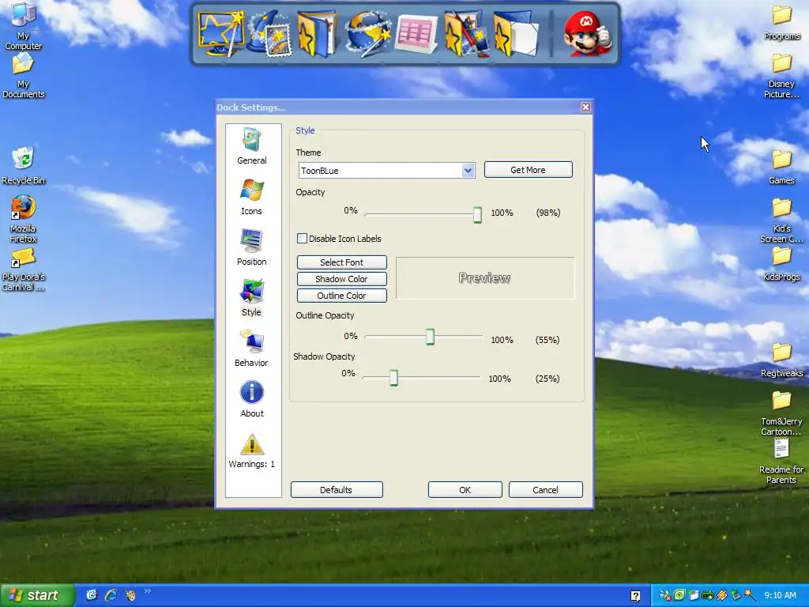809x607 pixels.
Task: Launch Internet Explorer from quick launch
Action: pyautogui.click(x=111, y=594)
